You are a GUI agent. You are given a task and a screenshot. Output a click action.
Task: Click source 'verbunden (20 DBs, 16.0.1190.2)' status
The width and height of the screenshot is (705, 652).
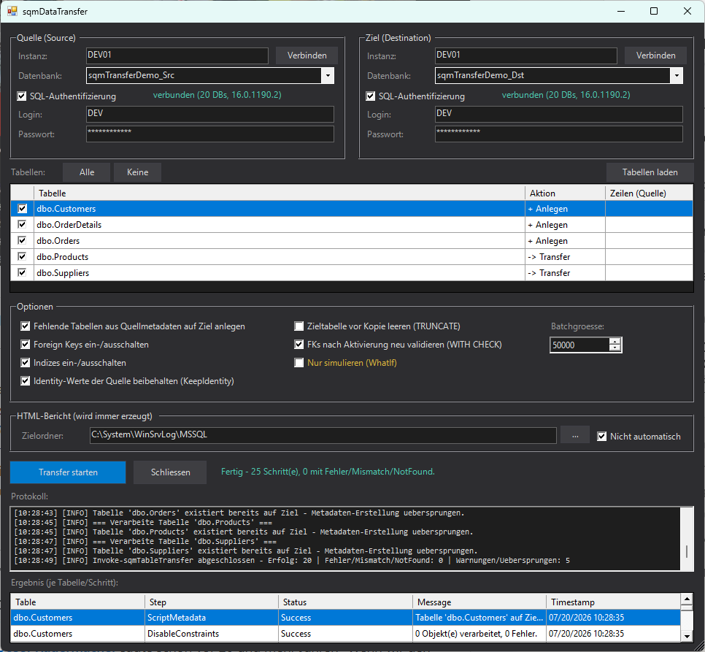point(217,95)
